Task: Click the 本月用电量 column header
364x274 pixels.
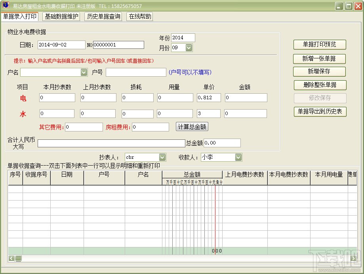Action: (x=329, y=178)
